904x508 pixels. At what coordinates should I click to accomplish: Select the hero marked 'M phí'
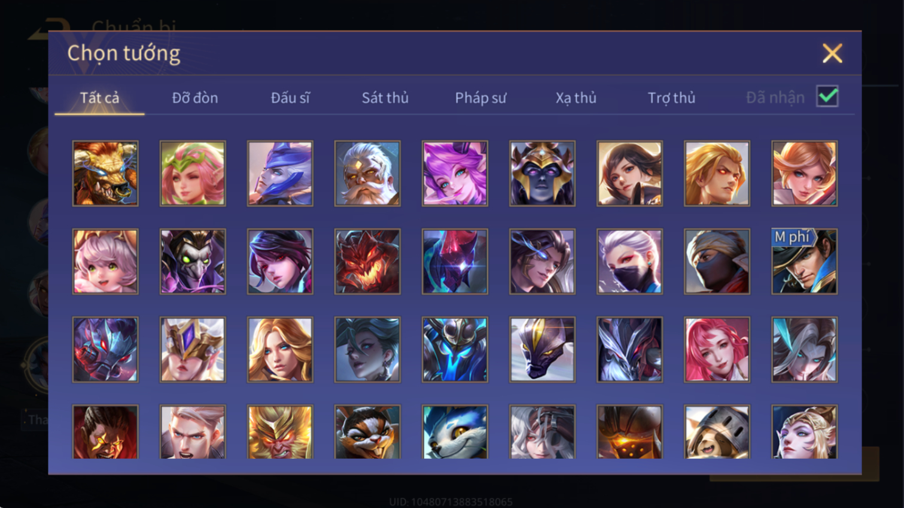tap(804, 261)
